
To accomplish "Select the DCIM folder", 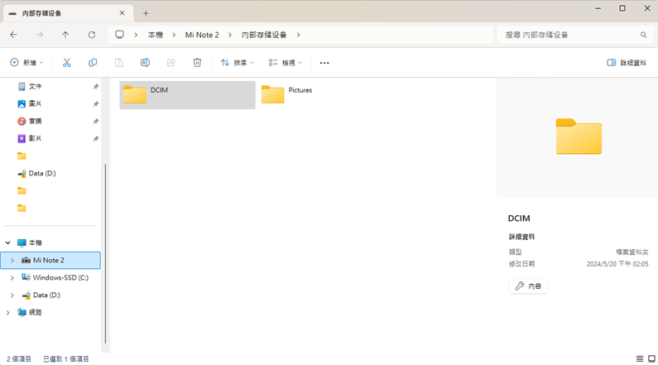I will (187, 95).
